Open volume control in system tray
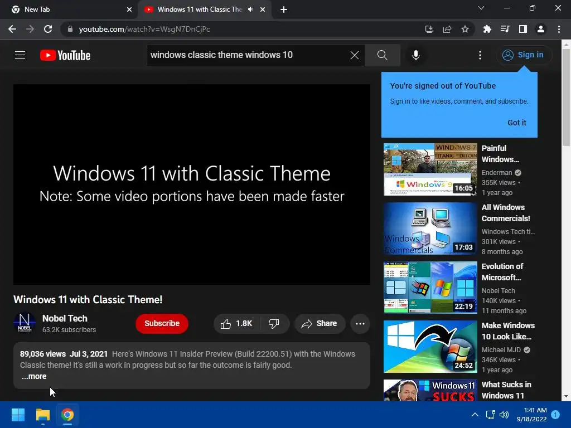The height and width of the screenshot is (428, 571). pos(504,415)
